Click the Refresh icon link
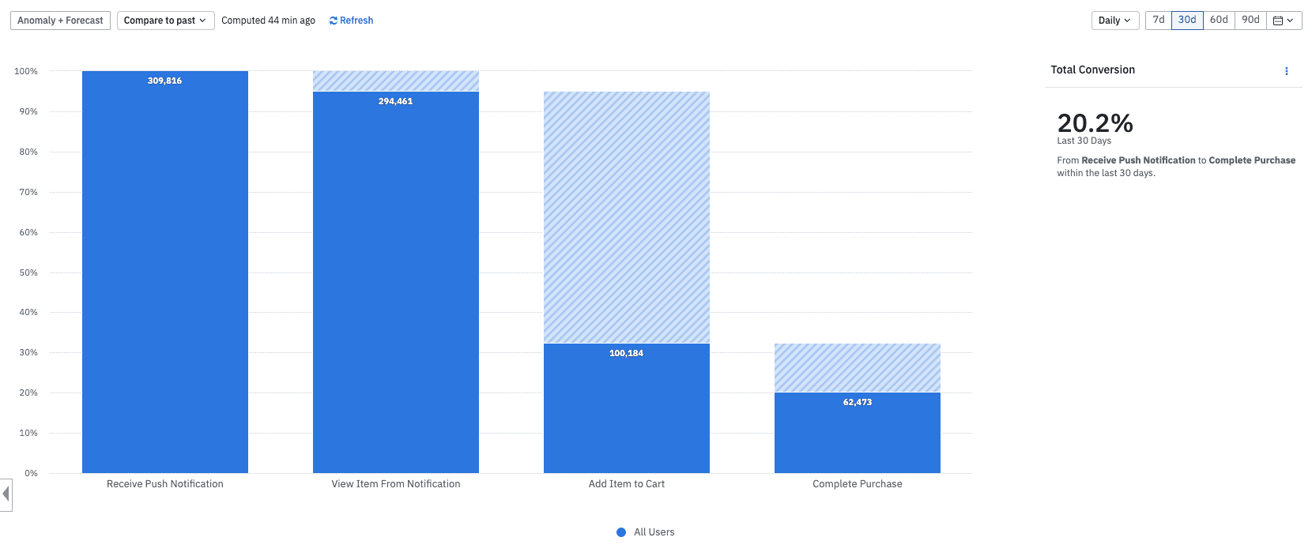 (x=351, y=21)
